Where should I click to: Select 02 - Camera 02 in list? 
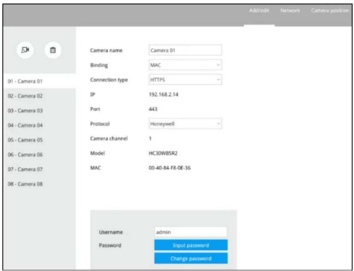(x=39, y=96)
